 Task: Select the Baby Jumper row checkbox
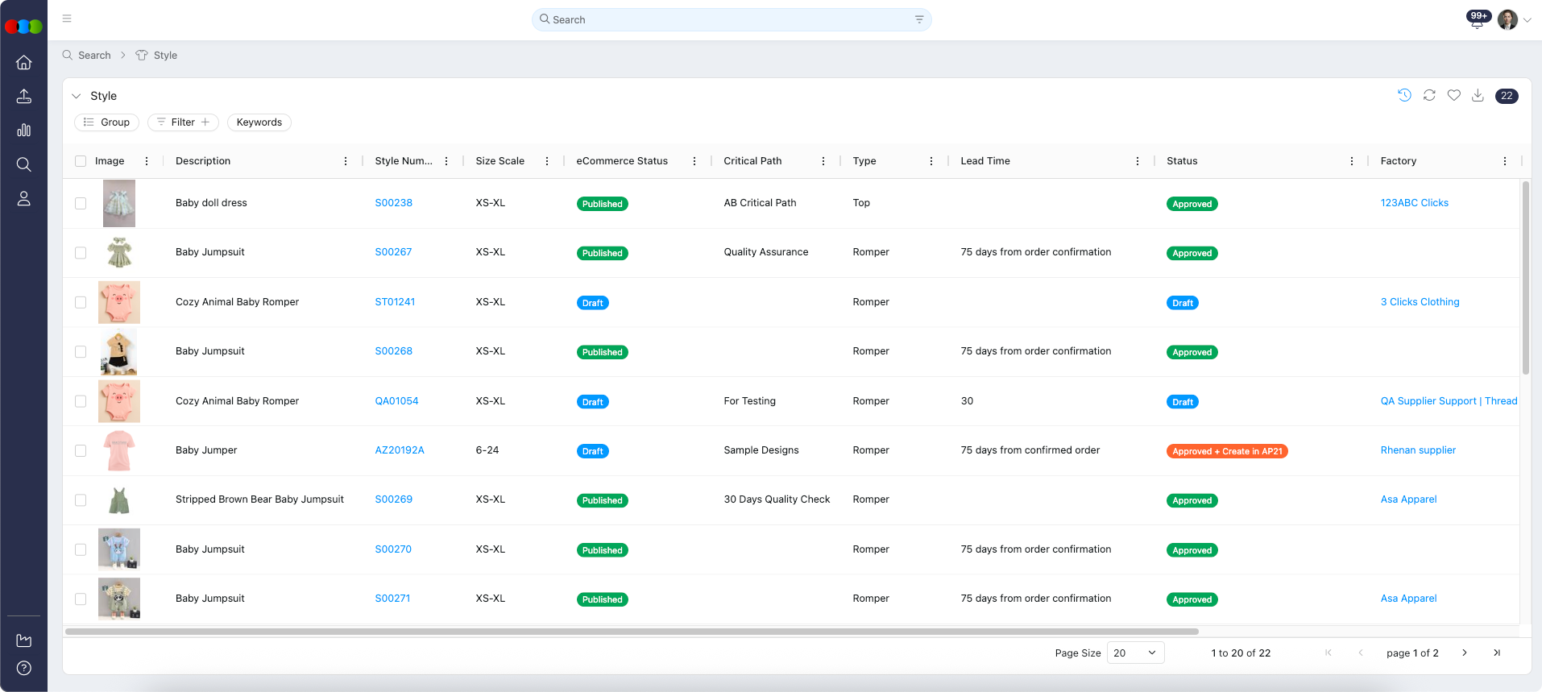click(81, 451)
